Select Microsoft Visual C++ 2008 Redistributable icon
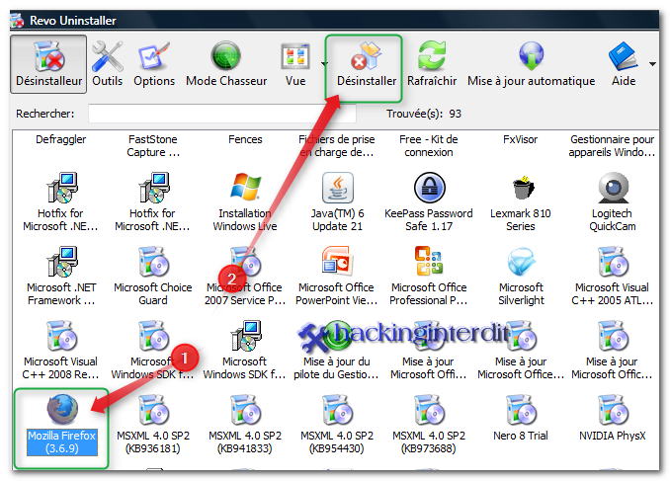 pos(62,336)
